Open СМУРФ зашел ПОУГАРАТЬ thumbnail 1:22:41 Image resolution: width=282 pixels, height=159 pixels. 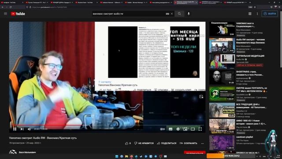(222, 94)
